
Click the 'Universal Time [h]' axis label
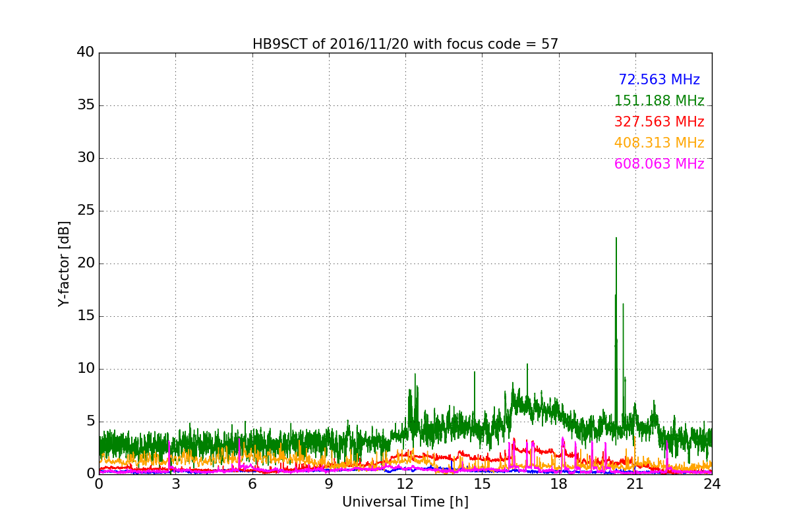[x=405, y=502]
